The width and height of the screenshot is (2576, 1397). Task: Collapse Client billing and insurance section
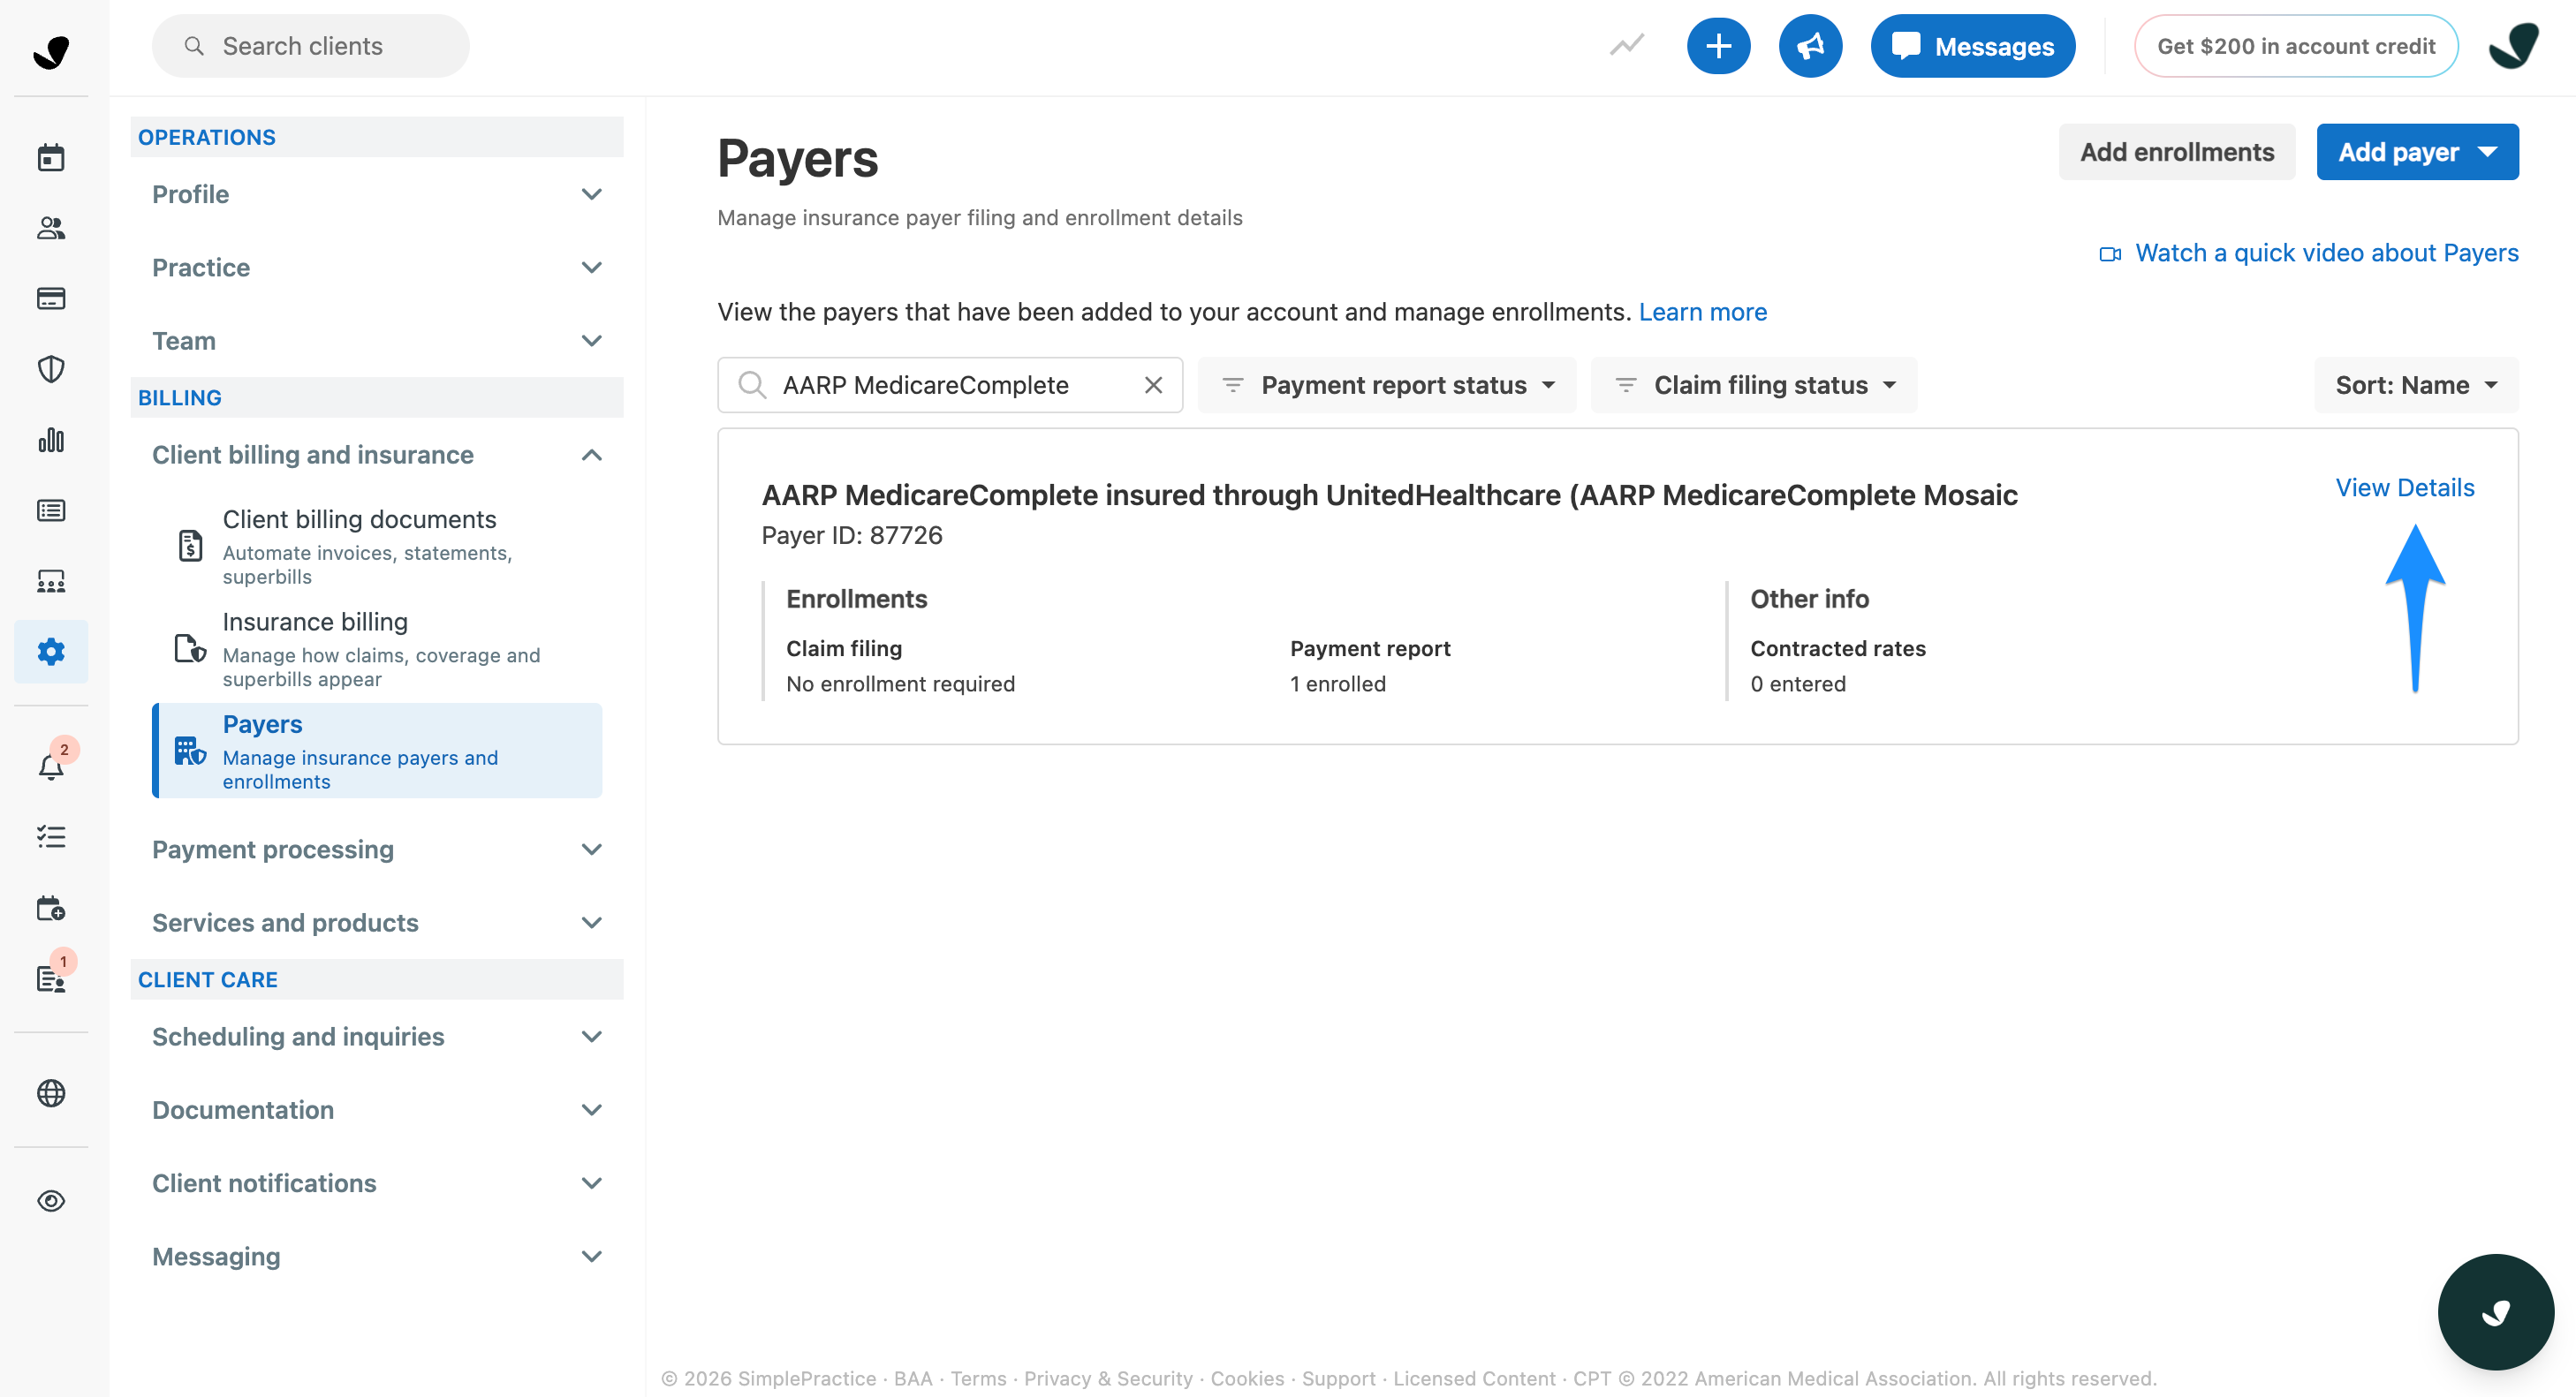click(x=377, y=455)
